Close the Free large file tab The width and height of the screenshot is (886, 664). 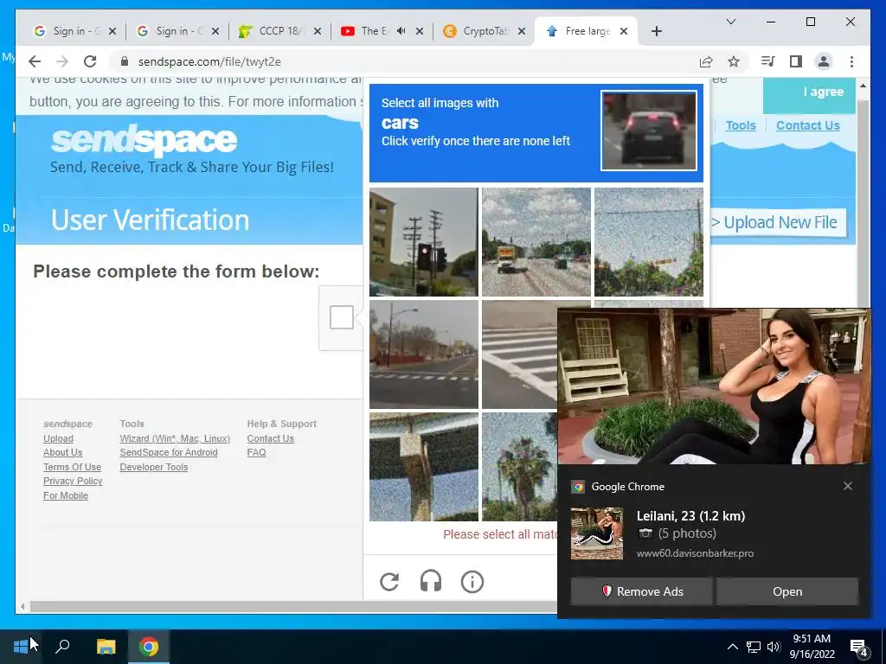pyautogui.click(x=624, y=31)
